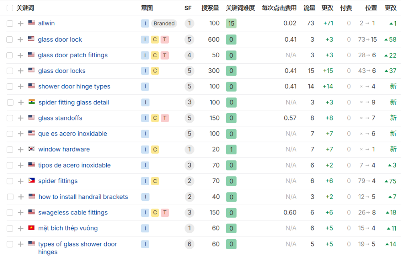
Task: Open the que es acero inoxidable link
Action: pos(73,134)
